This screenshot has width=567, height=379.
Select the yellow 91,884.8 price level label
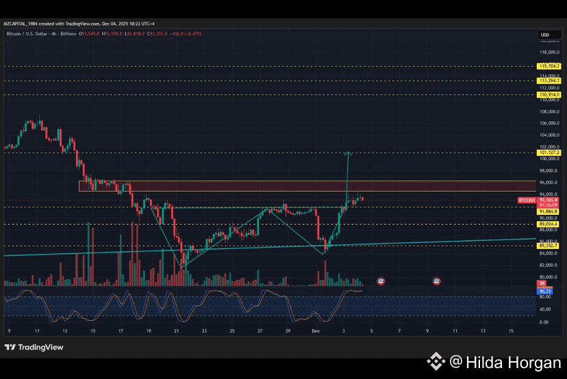point(549,211)
